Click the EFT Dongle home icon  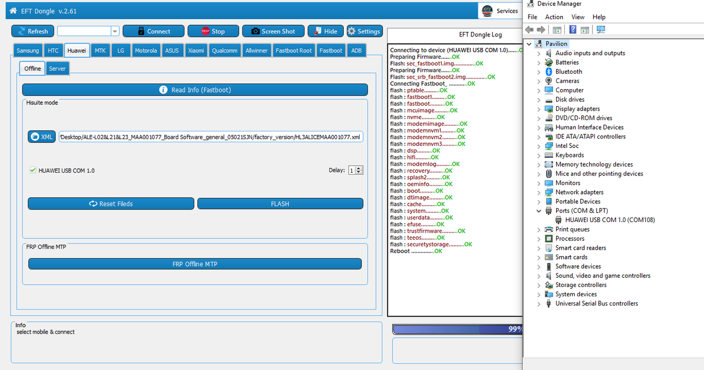(13, 10)
